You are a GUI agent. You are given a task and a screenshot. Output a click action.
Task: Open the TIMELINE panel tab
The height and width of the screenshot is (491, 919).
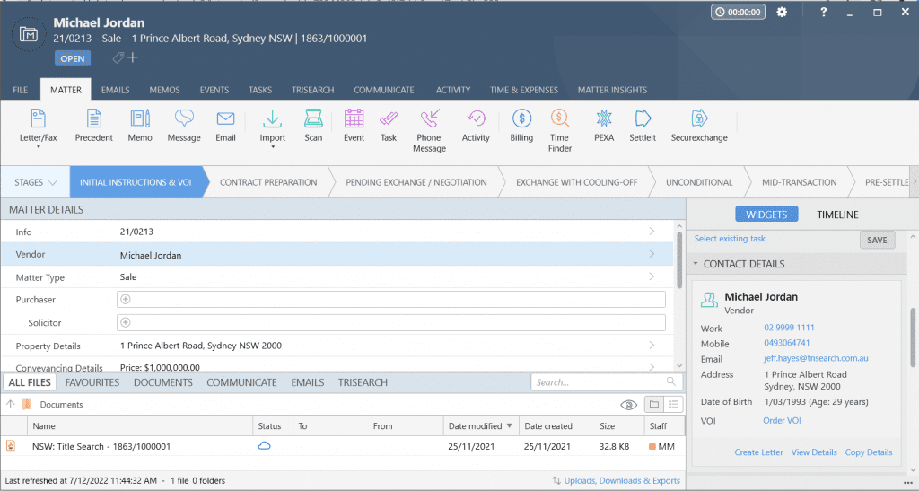click(837, 215)
